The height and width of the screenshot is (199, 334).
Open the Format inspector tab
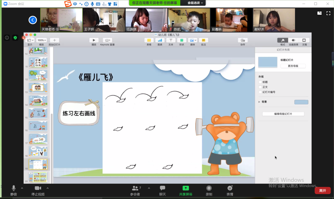[283, 40]
